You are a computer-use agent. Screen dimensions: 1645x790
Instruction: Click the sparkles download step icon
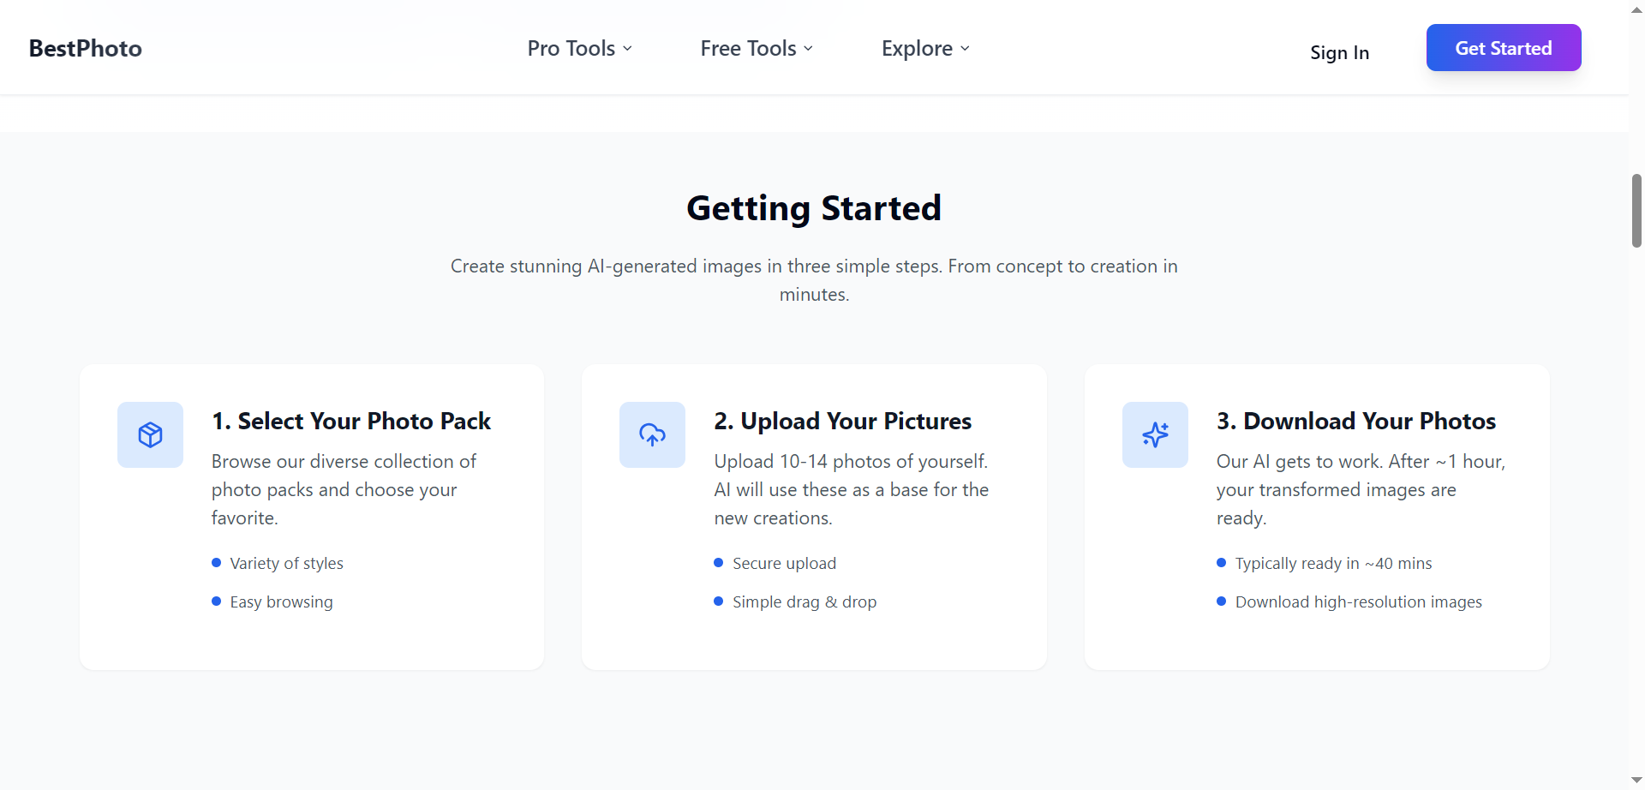(1155, 434)
